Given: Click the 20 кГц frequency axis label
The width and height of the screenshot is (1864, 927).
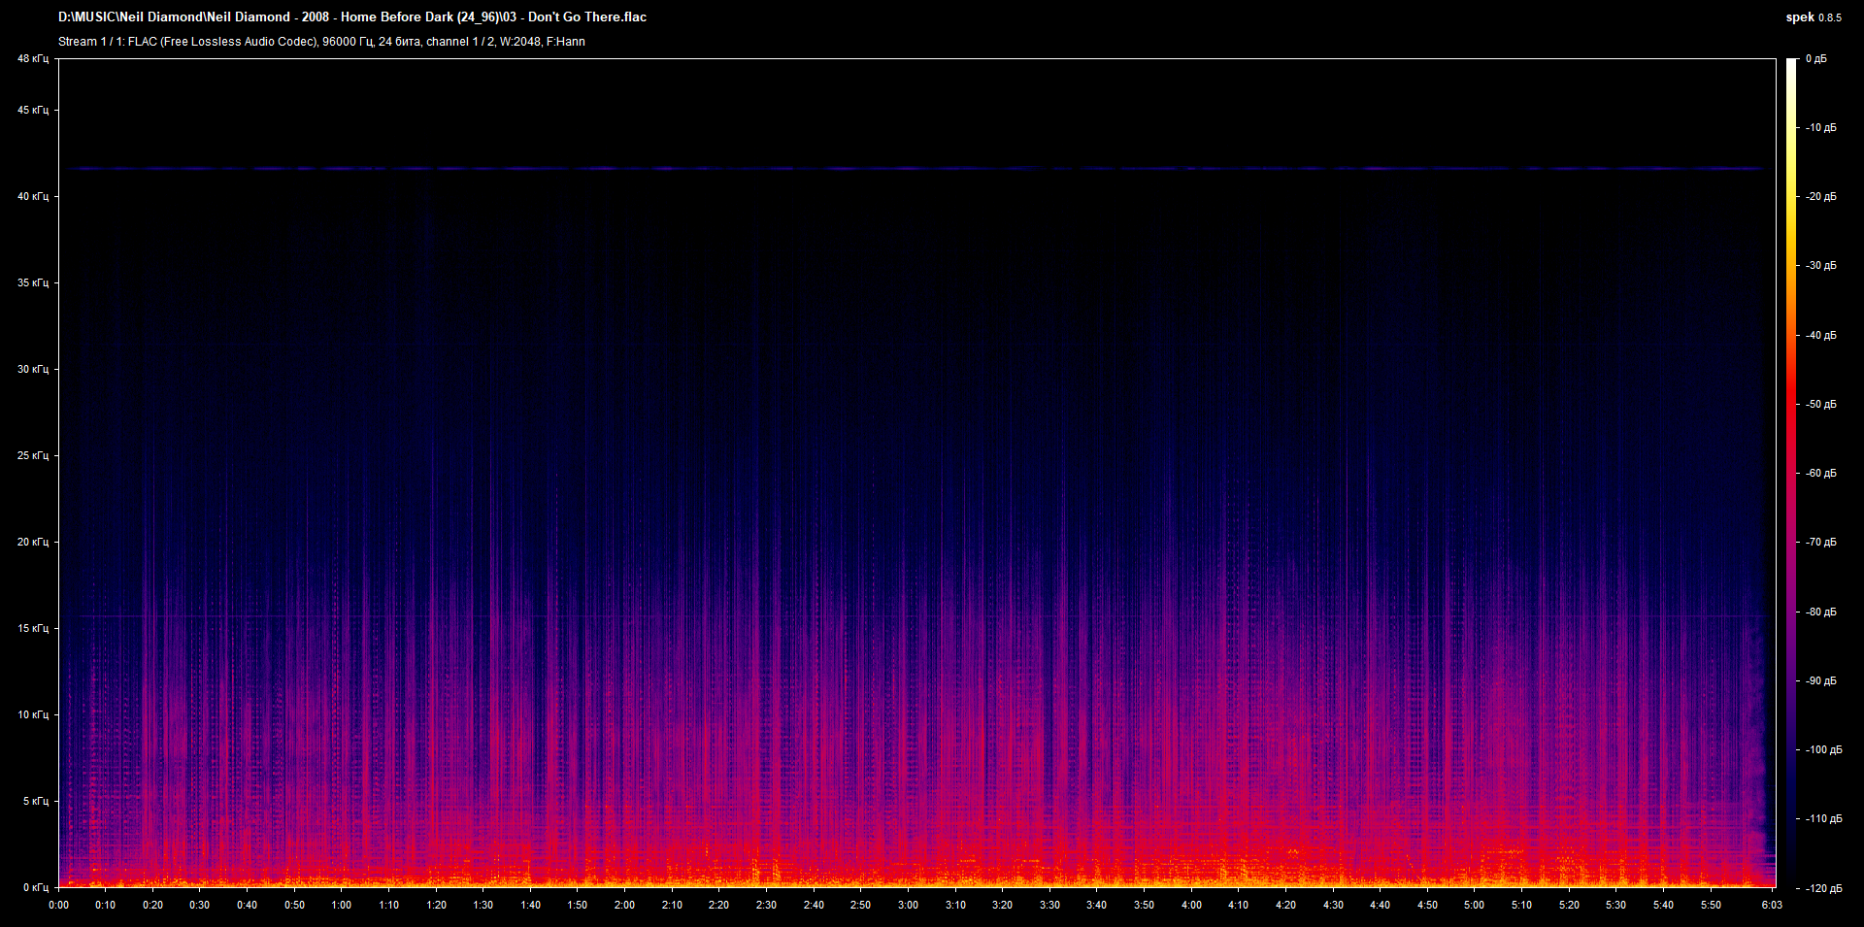Looking at the screenshot, I should (32, 542).
